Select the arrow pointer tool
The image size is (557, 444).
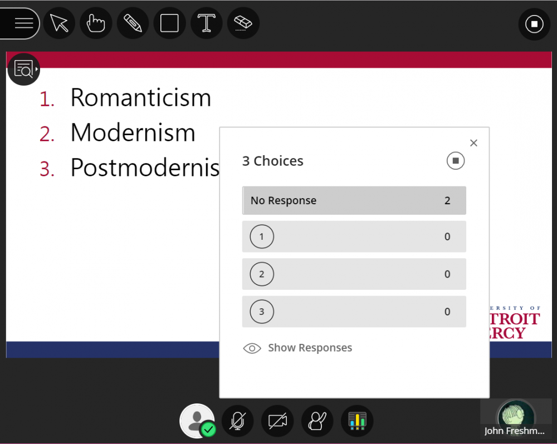(x=59, y=23)
